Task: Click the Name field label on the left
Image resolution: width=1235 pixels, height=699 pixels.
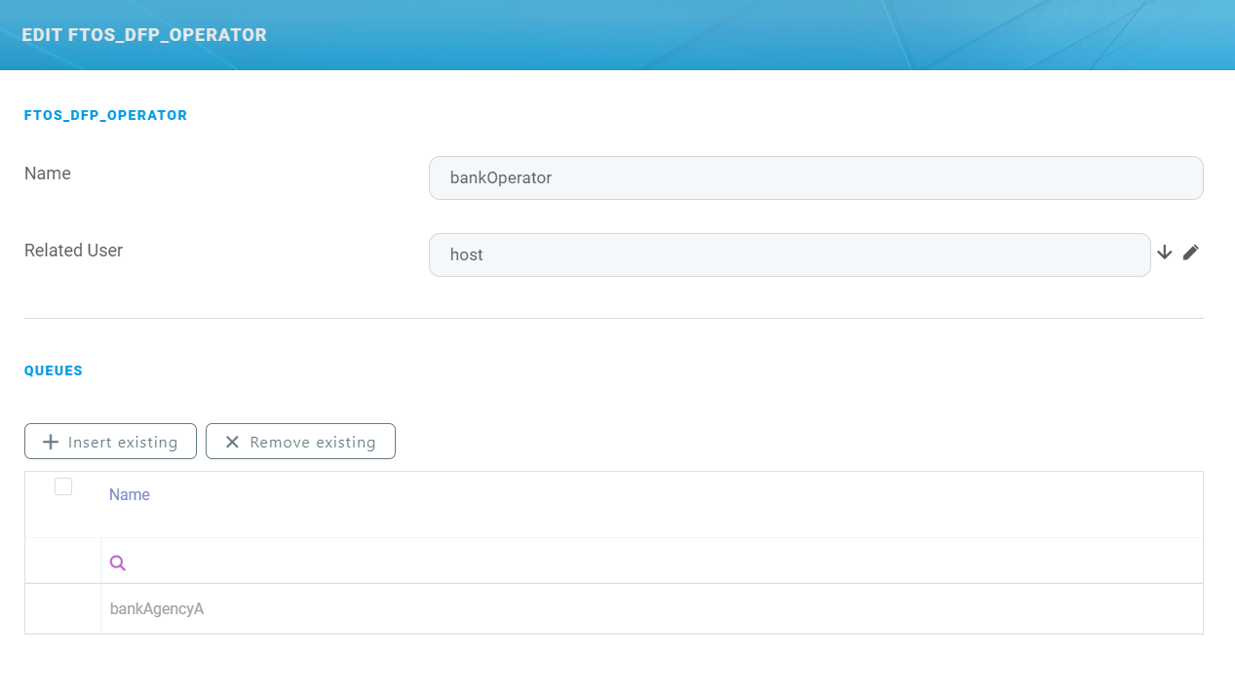Action: tap(48, 174)
